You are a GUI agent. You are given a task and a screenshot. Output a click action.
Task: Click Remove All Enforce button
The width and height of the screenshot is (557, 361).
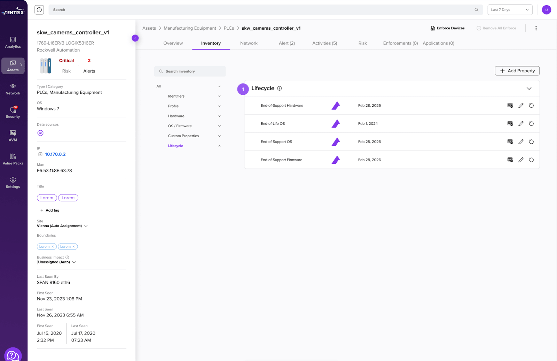click(x=496, y=28)
